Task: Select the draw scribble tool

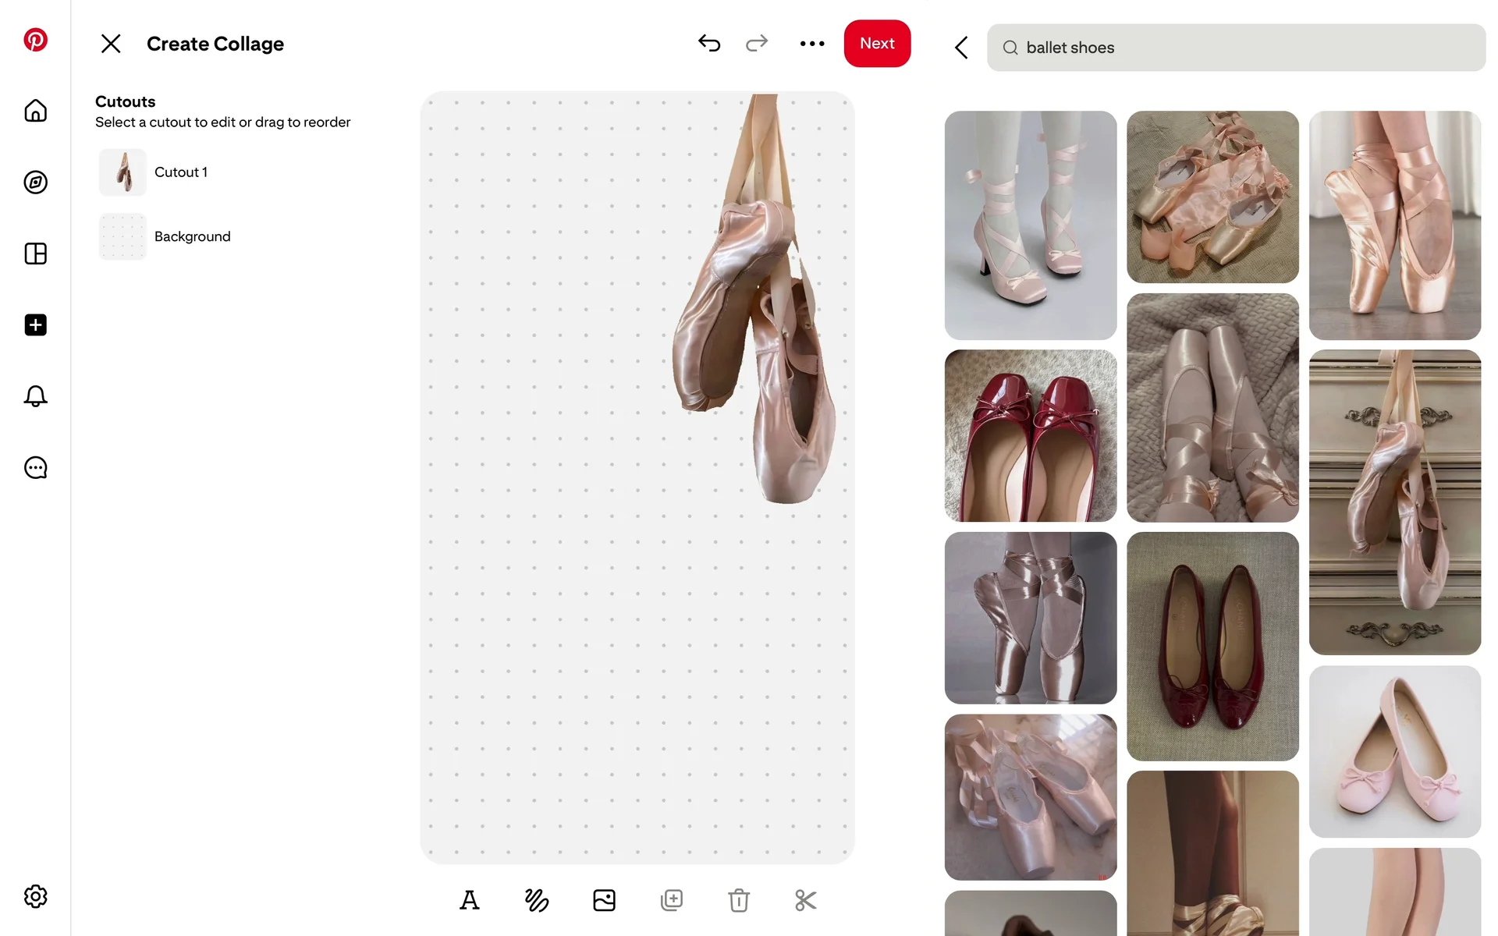Action: coord(537,900)
